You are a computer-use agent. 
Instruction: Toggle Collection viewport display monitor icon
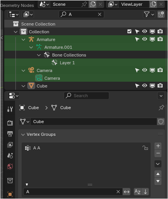coord(152,31)
